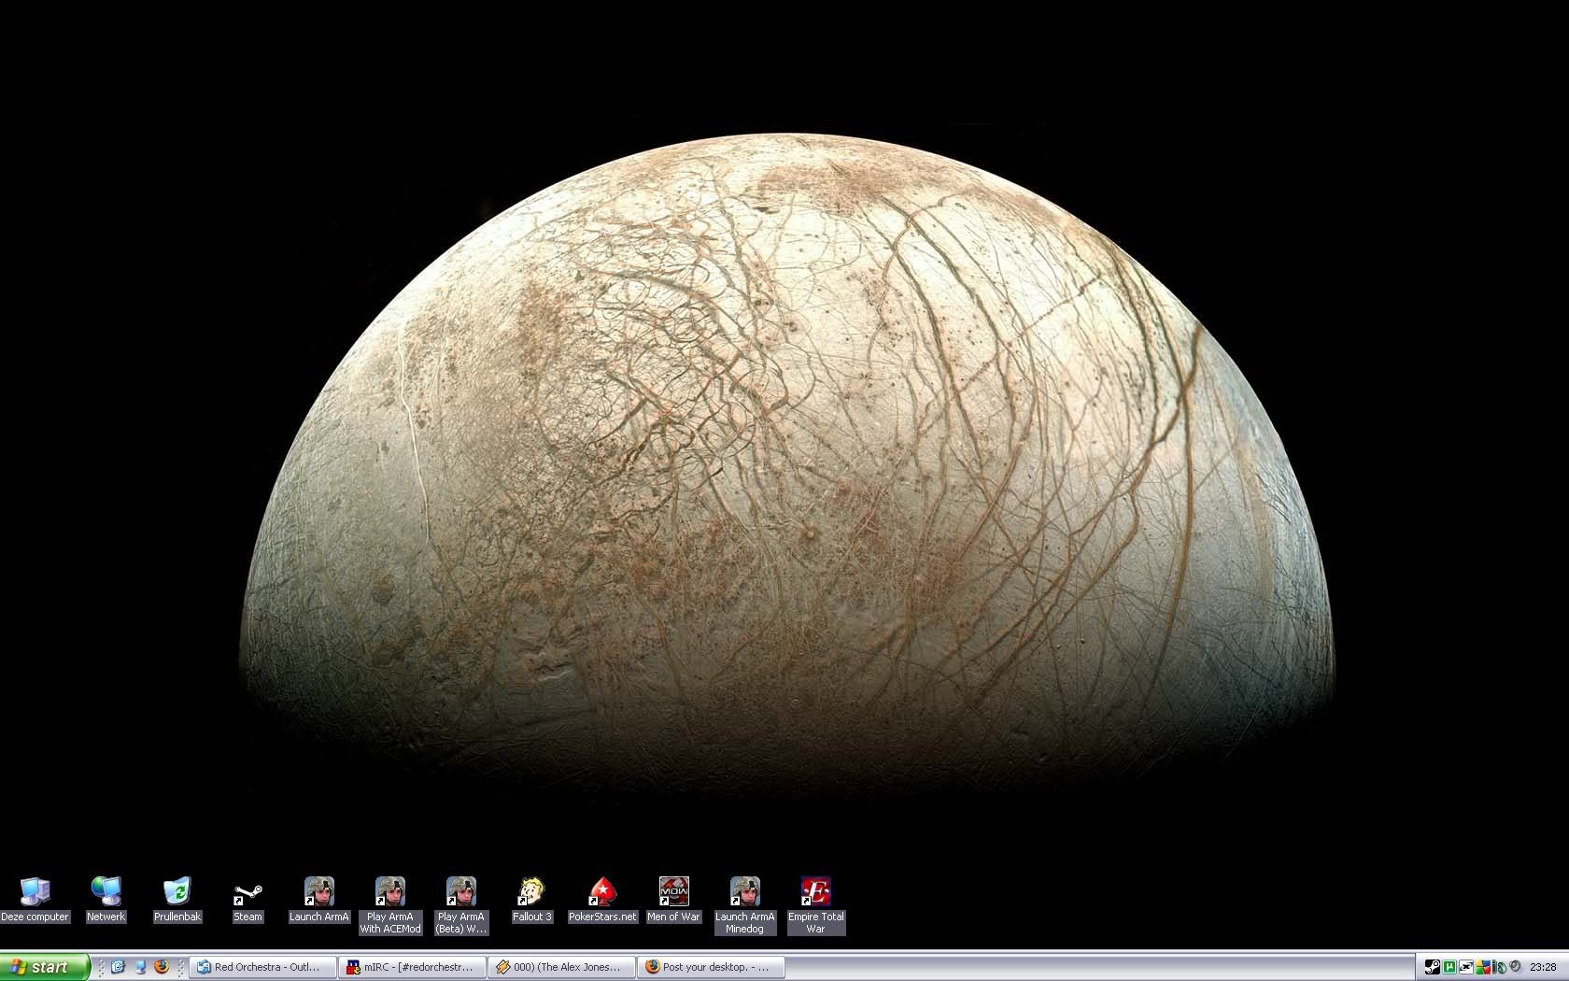Viewport: 1569px width, 981px height.
Task: Select the Fallout 3 desktop shortcut
Action: coord(531,892)
